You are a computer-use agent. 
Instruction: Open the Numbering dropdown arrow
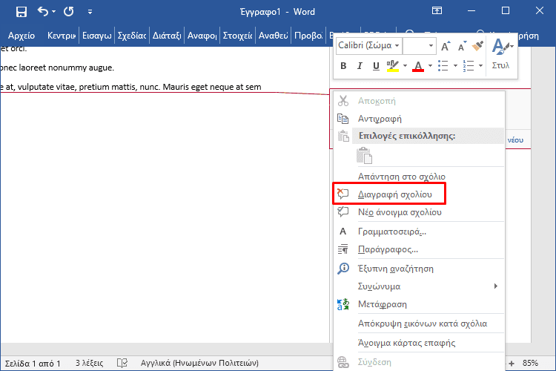[480, 66]
